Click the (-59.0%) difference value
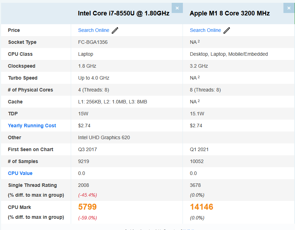The width and height of the screenshot is (295, 230). click(88, 218)
